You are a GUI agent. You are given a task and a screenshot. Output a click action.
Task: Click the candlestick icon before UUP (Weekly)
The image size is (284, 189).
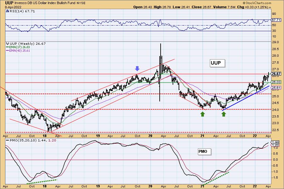(x=8, y=43)
